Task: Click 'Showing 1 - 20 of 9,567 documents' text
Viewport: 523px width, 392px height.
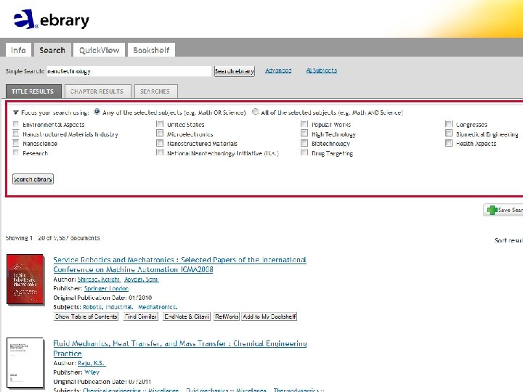Action: (53, 238)
